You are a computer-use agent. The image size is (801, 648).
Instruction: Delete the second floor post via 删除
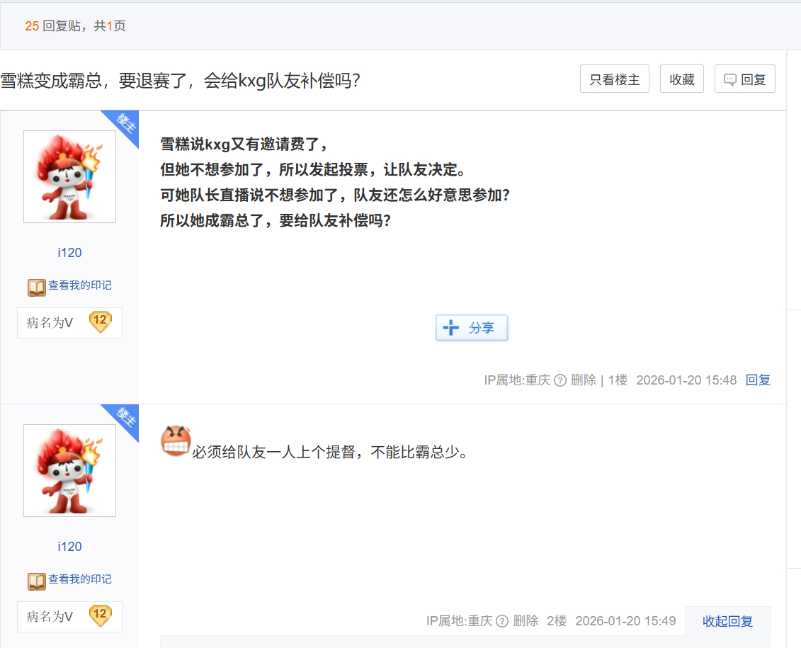tap(526, 621)
